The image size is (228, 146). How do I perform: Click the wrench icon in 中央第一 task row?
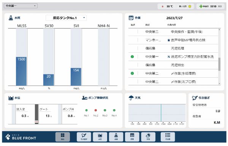169,57
